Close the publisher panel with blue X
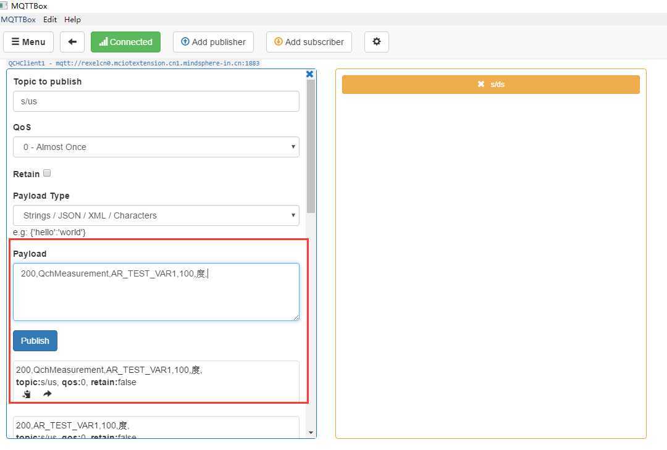The image size is (667, 450). [x=309, y=74]
